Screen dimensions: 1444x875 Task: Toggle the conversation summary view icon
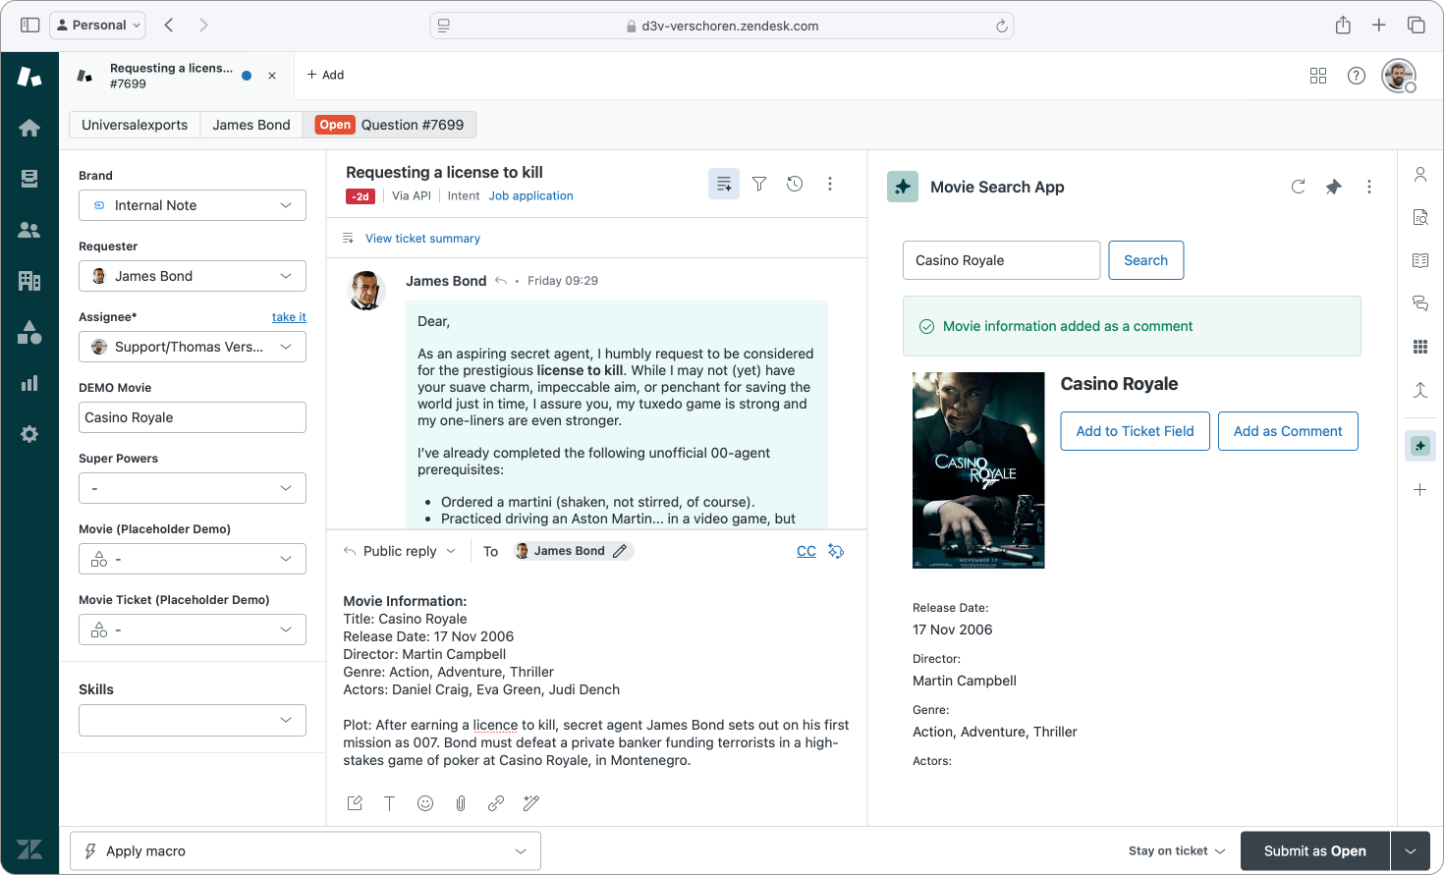tap(724, 184)
